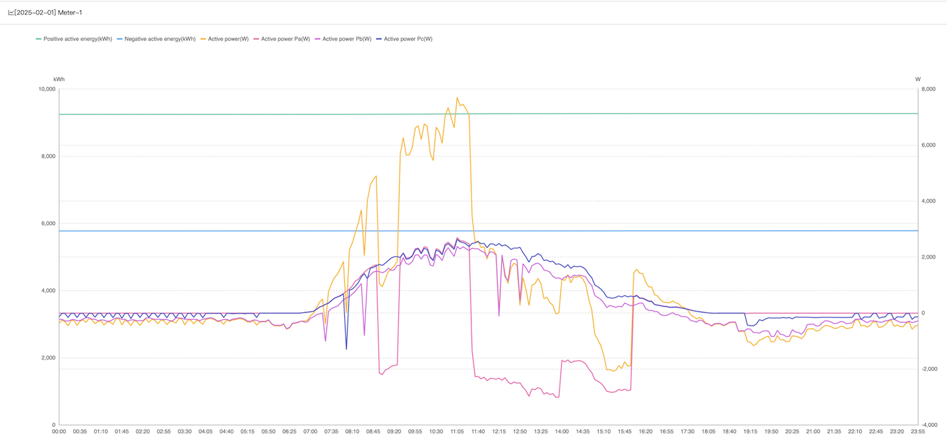947x446 pixels.
Task: Click the orange Active power peak near 11:05
Action: [457, 98]
